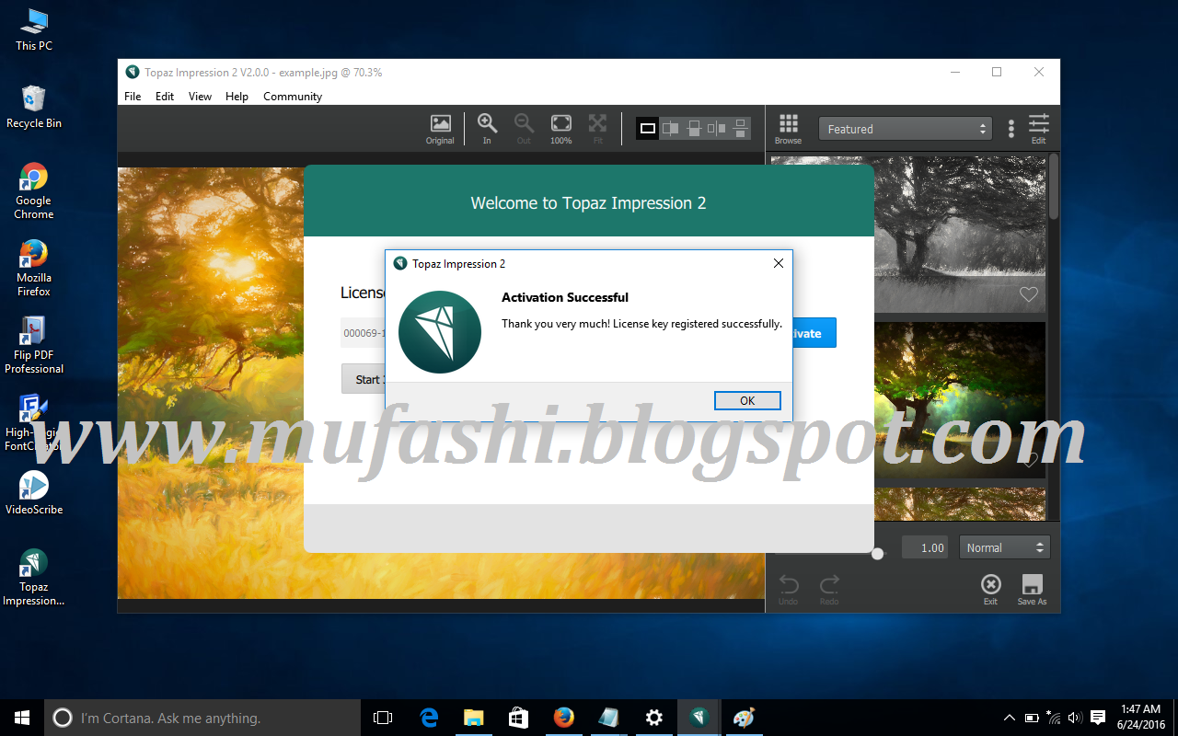Click the Save As floppy icon
The height and width of the screenshot is (736, 1178).
pyautogui.click(x=1032, y=589)
